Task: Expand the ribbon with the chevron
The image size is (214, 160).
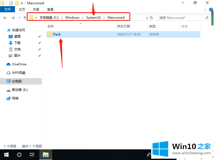Action: (205, 10)
